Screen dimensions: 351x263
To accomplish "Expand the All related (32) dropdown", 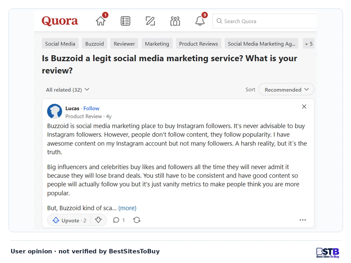I will 68,90.
